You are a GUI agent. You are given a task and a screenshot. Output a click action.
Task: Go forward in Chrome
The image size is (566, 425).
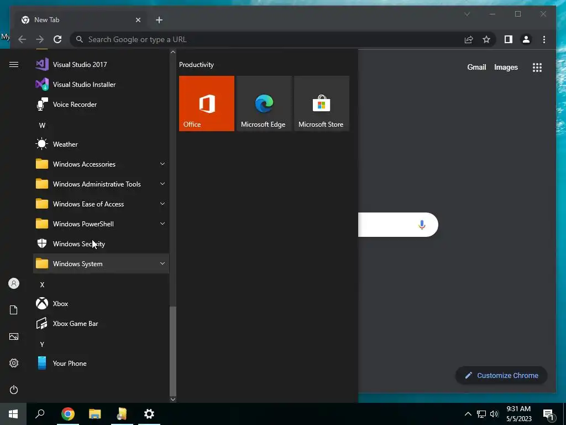[40, 39]
